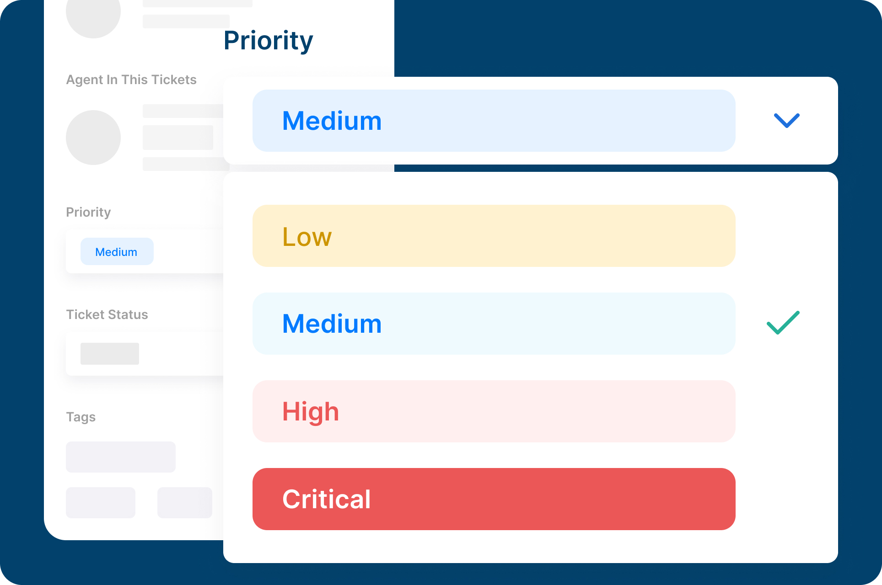Image resolution: width=882 pixels, height=585 pixels.
Task: Click the Agent In This Tickets label
Action: (x=131, y=79)
